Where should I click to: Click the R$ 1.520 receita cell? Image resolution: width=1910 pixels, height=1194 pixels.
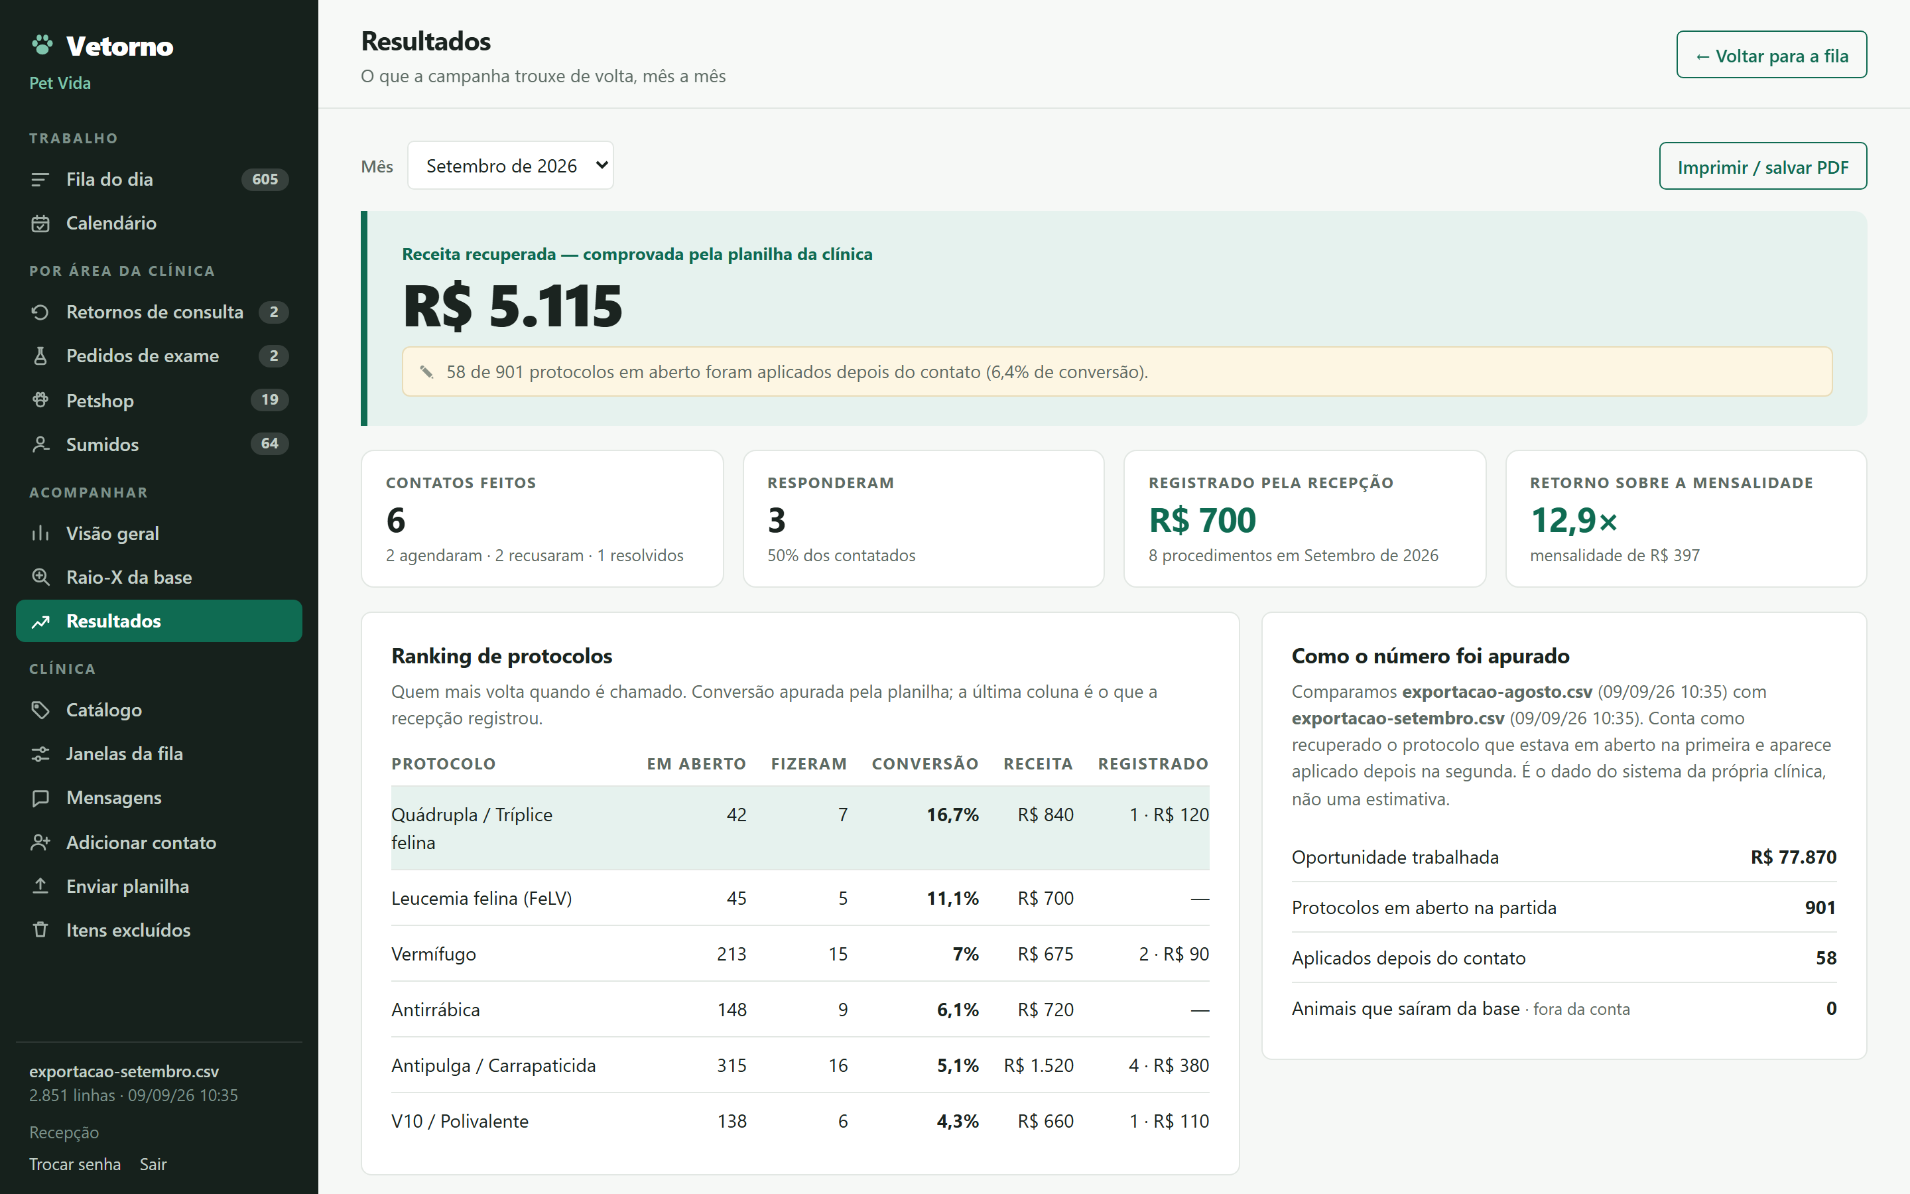coord(1039,1065)
